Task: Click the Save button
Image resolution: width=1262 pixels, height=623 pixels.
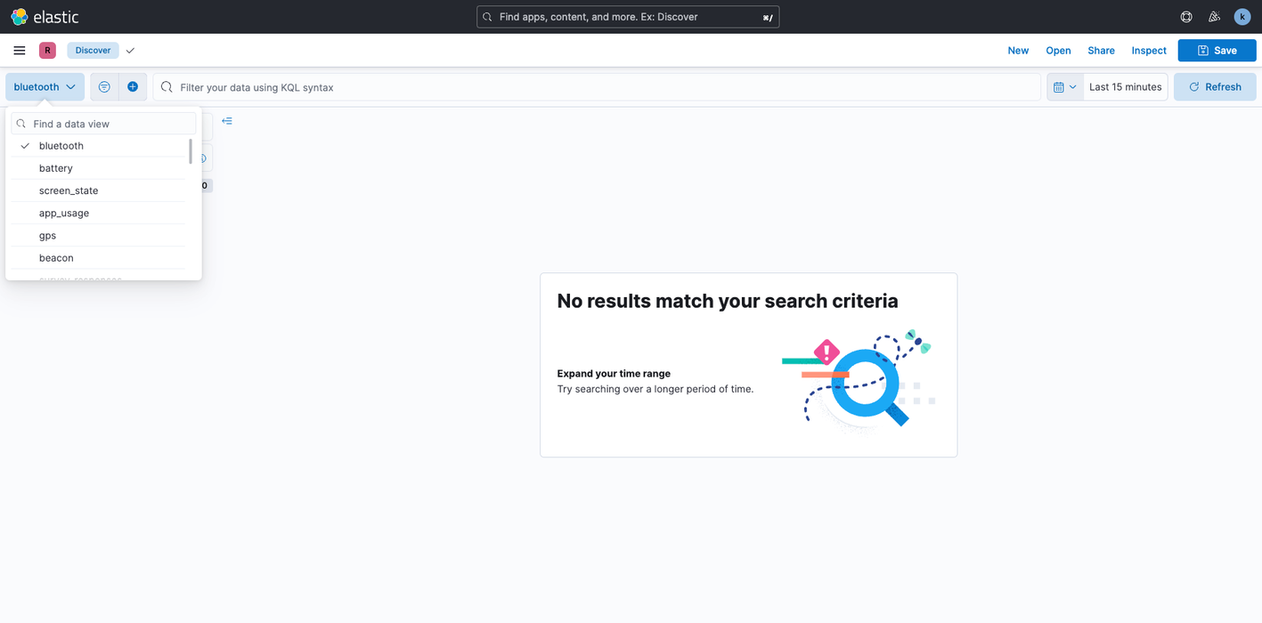Action: [x=1217, y=50]
